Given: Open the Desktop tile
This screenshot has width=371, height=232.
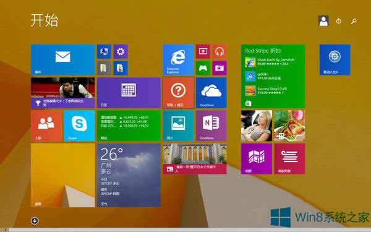Looking at the screenshot, I should coord(62,175).
